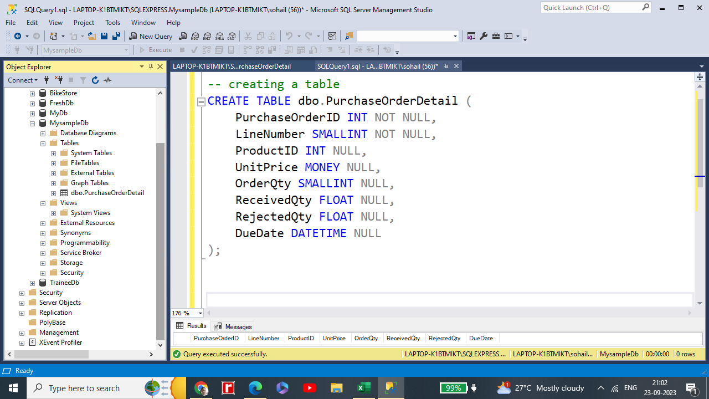The image size is (709, 399).
Task: Close the Object Explorer panel
Action: click(x=160, y=66)
